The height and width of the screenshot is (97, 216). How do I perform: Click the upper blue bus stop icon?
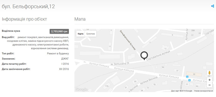click(187, 77)
